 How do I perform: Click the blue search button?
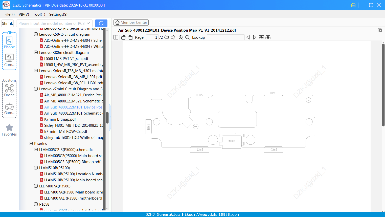click(101, 23)
